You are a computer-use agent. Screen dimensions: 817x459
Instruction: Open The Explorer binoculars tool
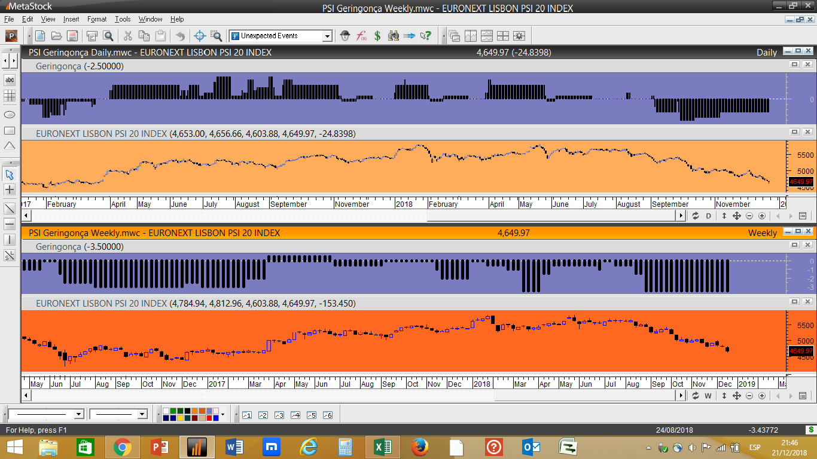pos(393,36)
